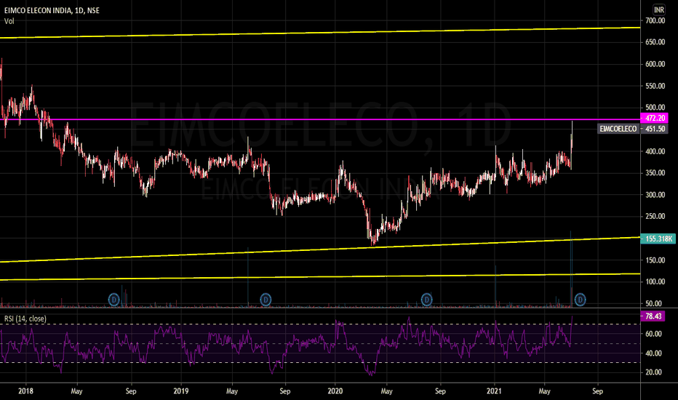Click the 550.00 price axis label
This screenshot has height=400, width=678.
point(655,86)
